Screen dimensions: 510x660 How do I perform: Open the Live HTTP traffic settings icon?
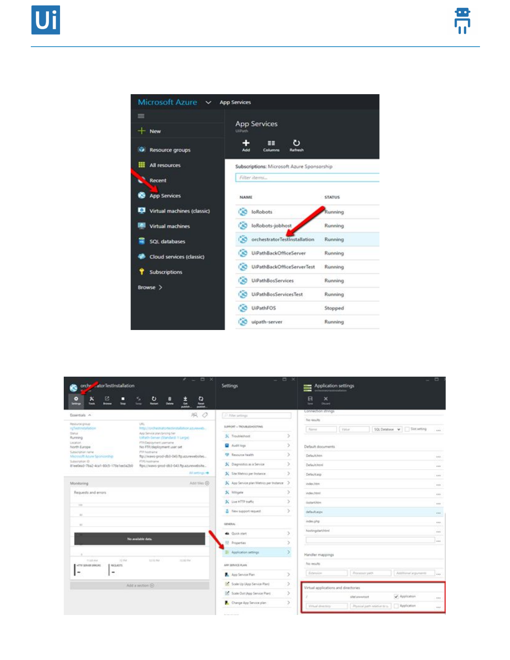(227, 502)
